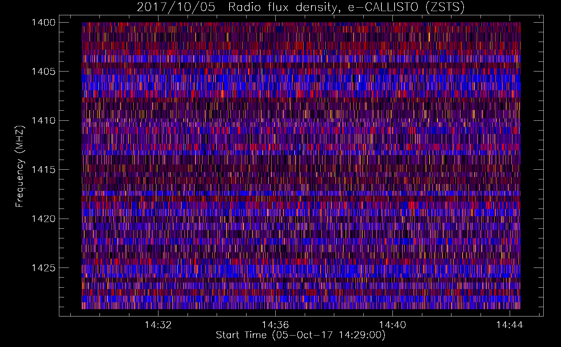Click the 1420 frequency tick label

pyautogui.click(x=43, y=219)
